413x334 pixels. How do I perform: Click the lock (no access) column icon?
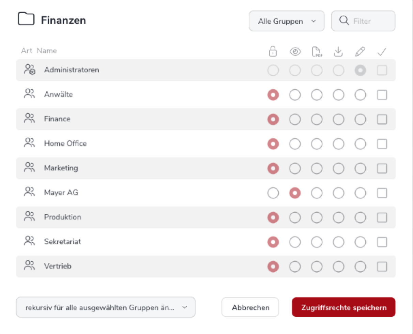pos(273,51)
